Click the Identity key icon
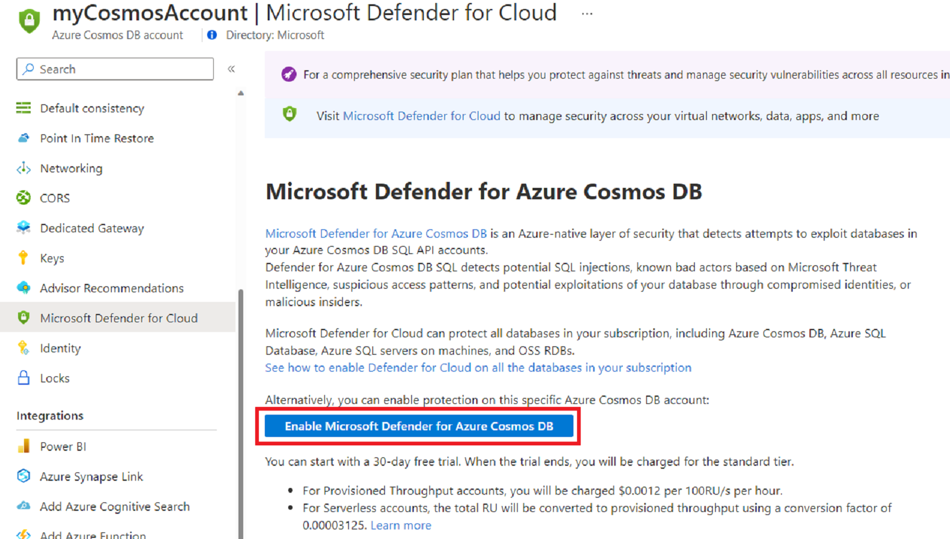Screen dimensions: 950x539 point(23,348)
